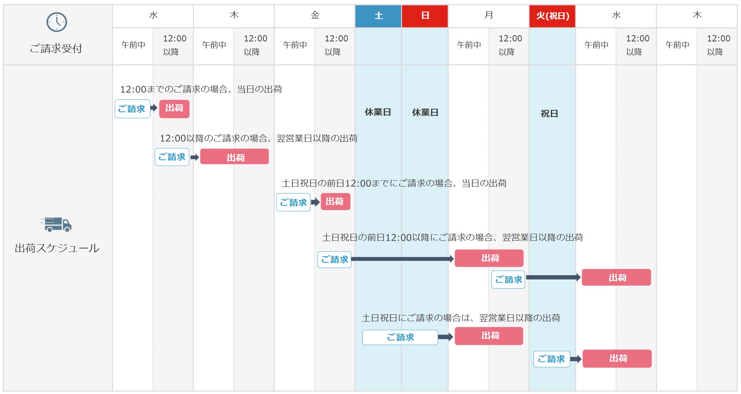Screen dimensions: 741x394
Task: Click the 休業日 label in Saturday column
Action: (x=378, y=112)
